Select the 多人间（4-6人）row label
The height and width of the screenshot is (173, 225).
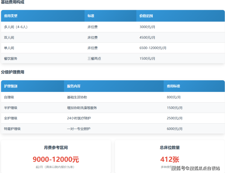16,27
